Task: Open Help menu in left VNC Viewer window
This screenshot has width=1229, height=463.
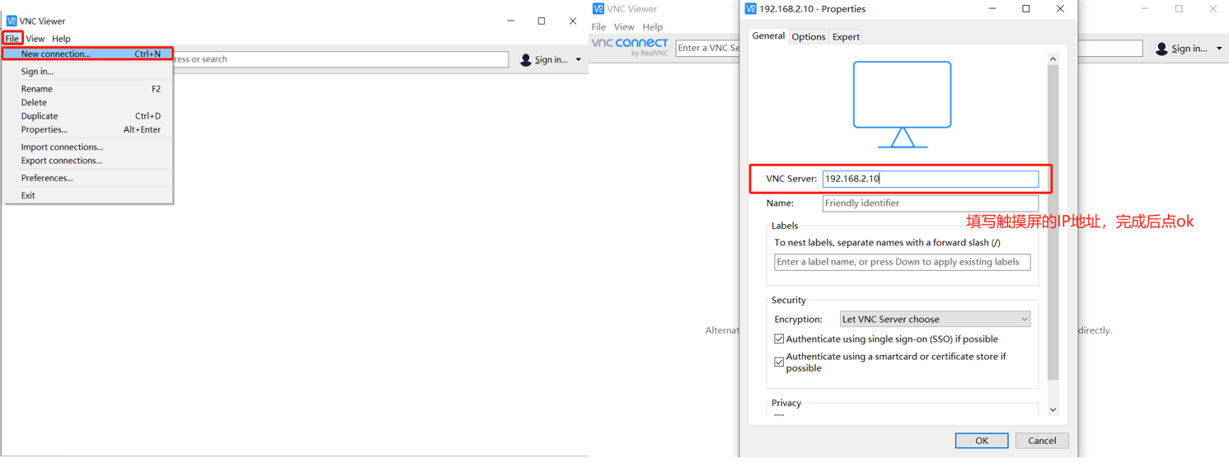Action: pyautogui.click(x=61, y=39)
